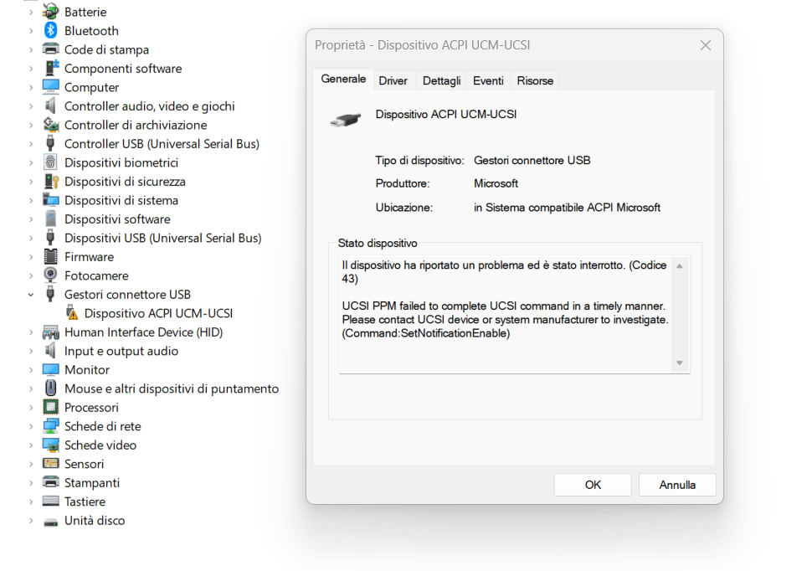Image resolution: width=812 pixels, height=571 pixels.
Task: Collapse the Gestori connettore USB category
Action: (x=31, y=294)
